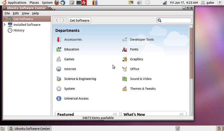Click the Sound & Video label
The image size is (224, 131).
point(141,79)
